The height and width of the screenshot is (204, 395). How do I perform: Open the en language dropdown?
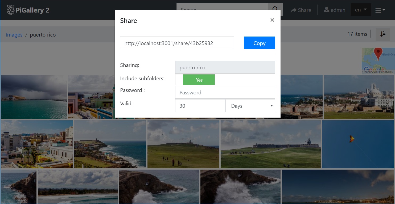(361, 10)
